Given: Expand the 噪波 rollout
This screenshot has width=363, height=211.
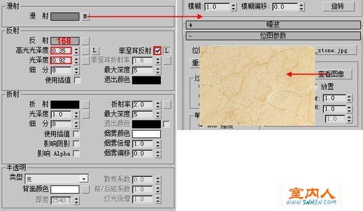Looking at the screenshot, I should click(273, 25).
